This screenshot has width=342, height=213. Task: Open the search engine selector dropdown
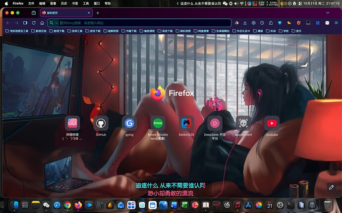coord(54,23)
